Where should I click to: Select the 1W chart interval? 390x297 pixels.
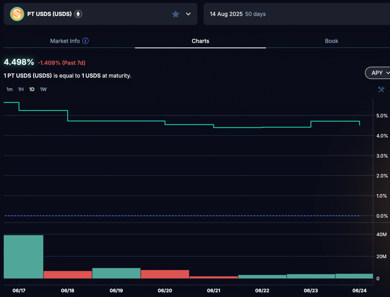pos(43,89)
